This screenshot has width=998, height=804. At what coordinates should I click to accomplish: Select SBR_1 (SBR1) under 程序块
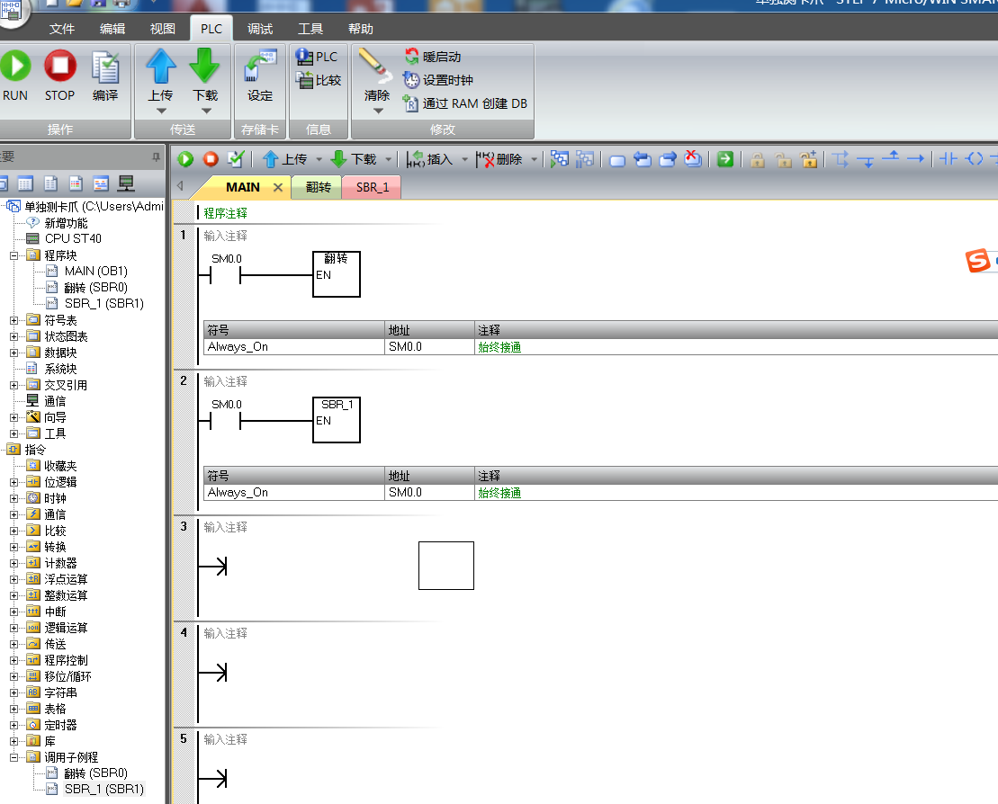point(103,304)
